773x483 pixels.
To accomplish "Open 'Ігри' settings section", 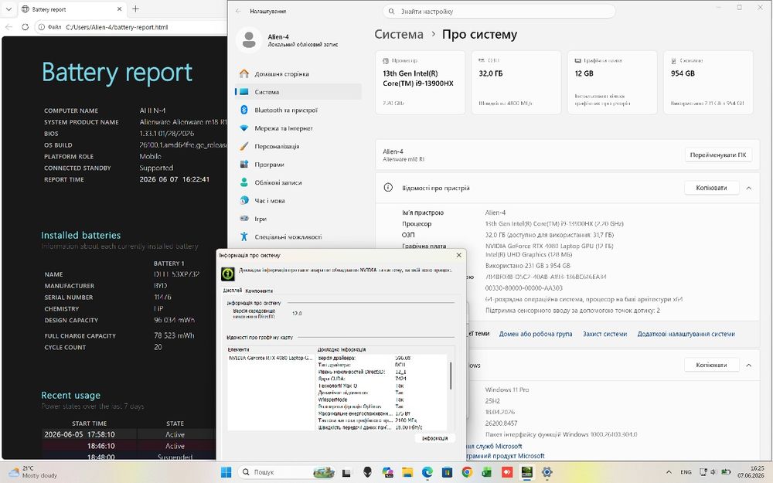I will pos(298,219).
